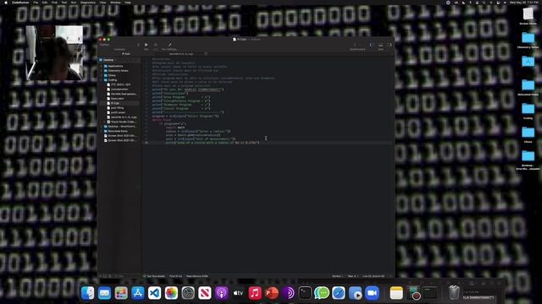Open Podcasts from the Dock
The image size is (542, 304).
click(x=221, y=293)
